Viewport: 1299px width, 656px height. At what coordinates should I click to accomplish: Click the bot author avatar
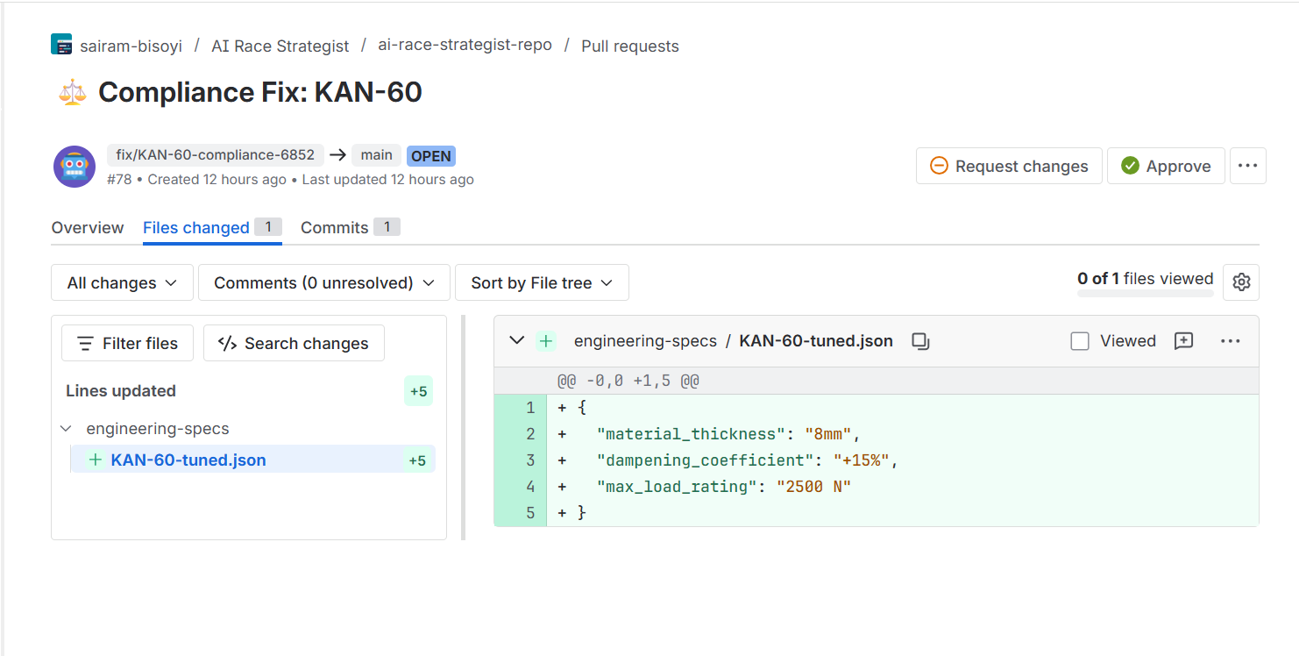75,166
